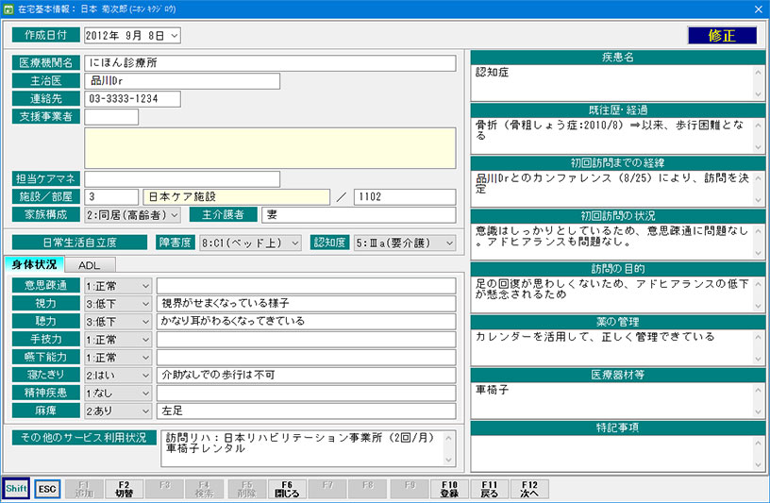Click the yellow 支援事業者 details area

270,148
